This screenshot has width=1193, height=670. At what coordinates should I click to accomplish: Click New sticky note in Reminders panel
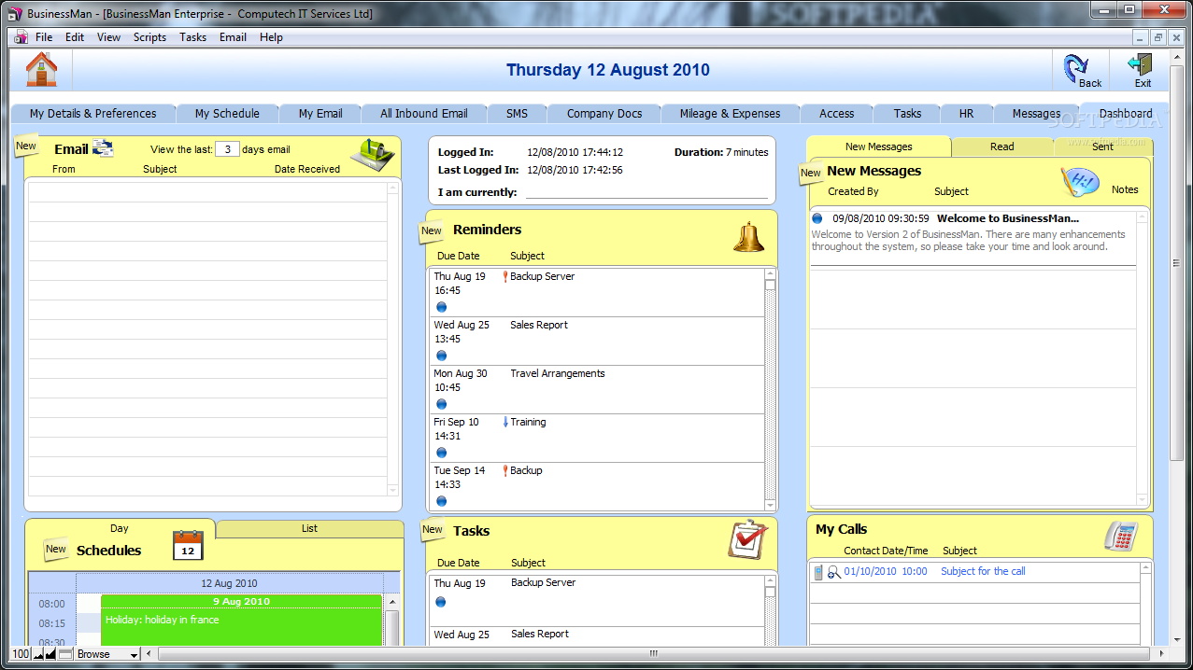point(432,230)
